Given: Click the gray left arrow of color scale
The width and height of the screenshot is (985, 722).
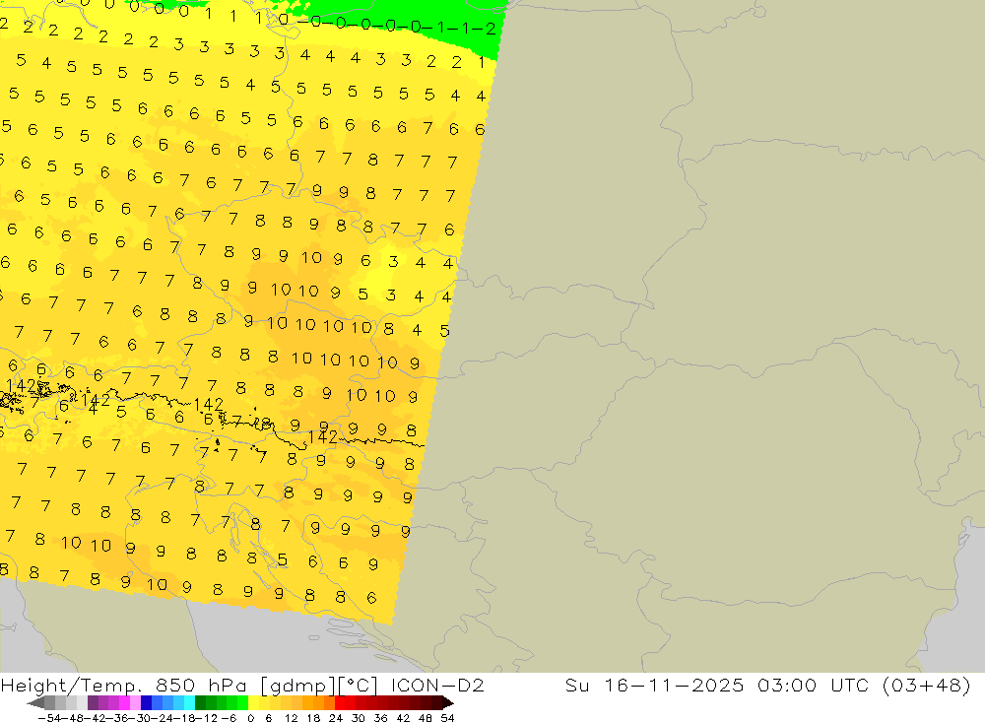Looking at the screenshot, I should pyautogui.click(x=35, y=703).
